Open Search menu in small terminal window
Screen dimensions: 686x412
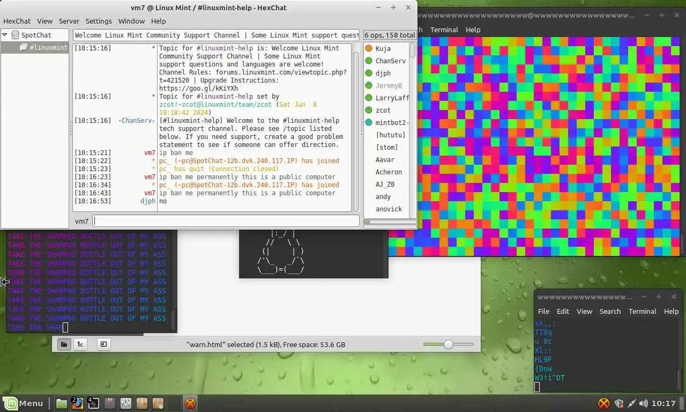(610, 311)
